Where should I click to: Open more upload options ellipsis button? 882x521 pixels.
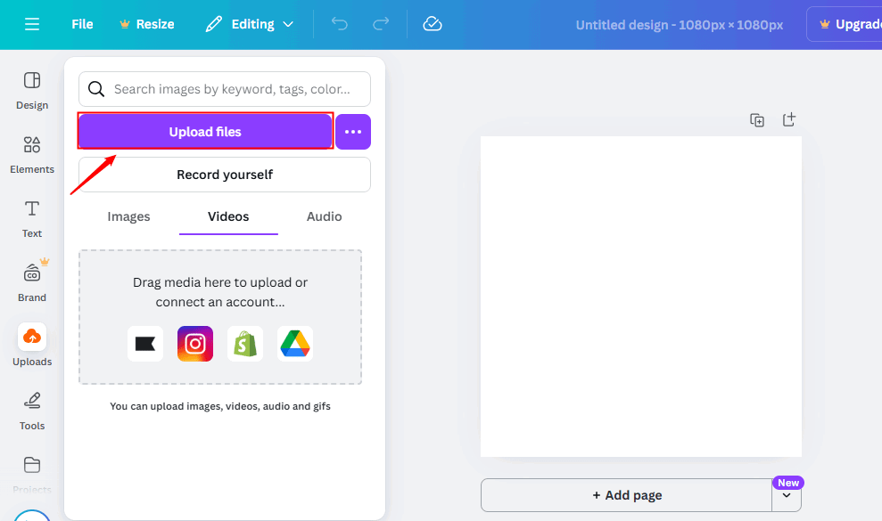click(353, 132)
